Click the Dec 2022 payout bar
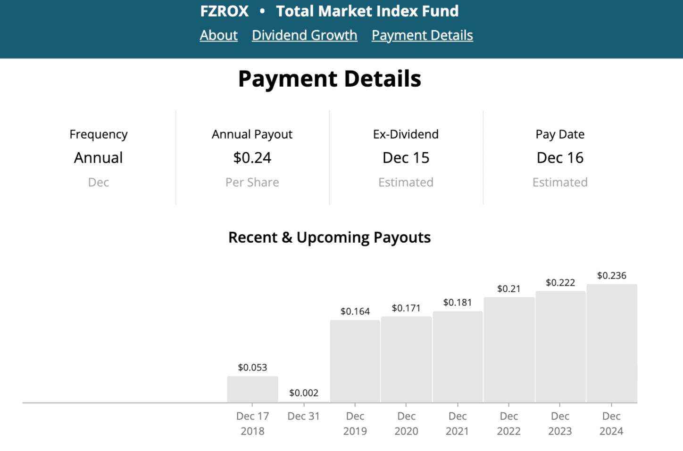This screenshot has height=451, width=683. pos(509,350)
